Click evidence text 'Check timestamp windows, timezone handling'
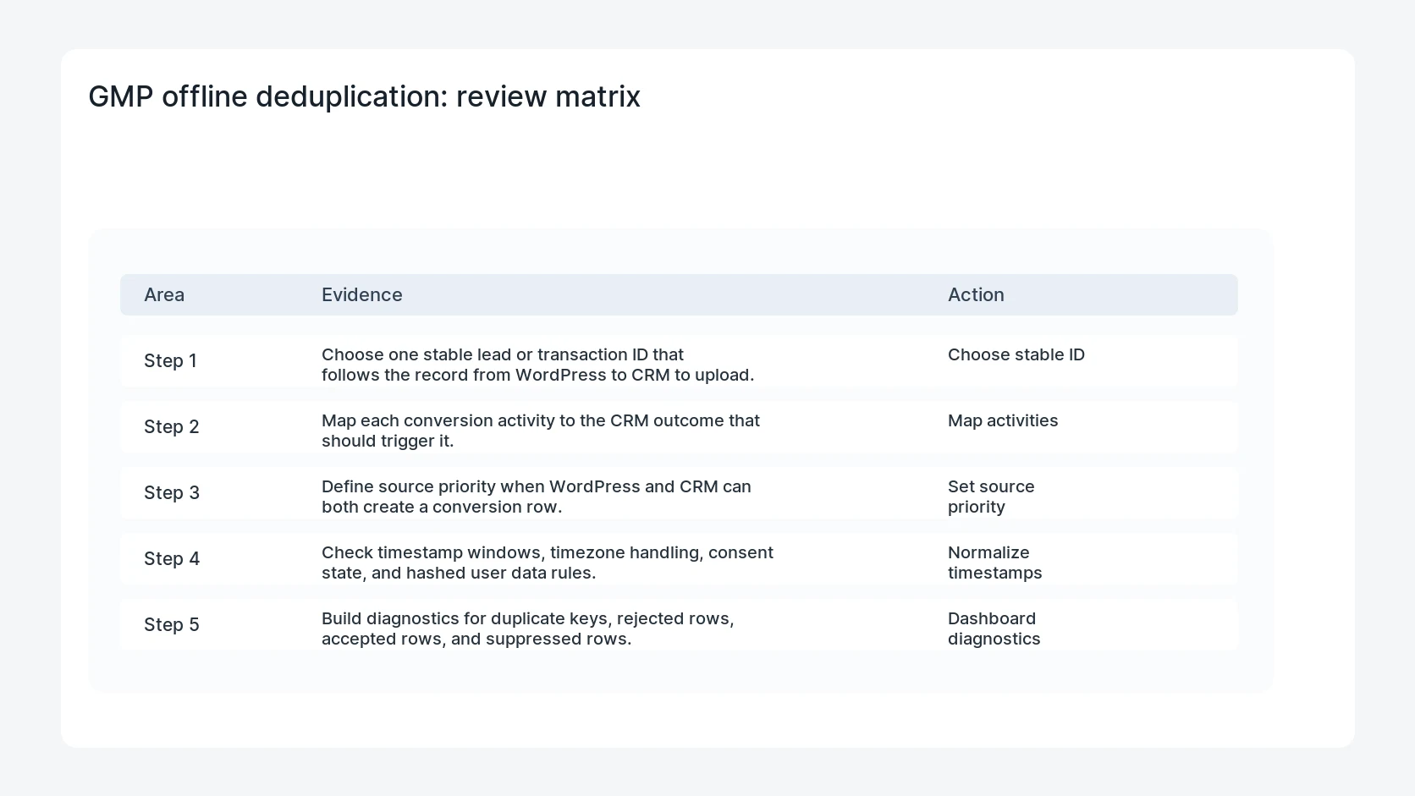Screen dimensions: 1415x796 pos(512,552)
